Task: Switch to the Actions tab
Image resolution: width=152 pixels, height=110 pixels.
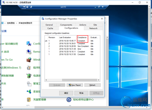Action: point(83,25)
